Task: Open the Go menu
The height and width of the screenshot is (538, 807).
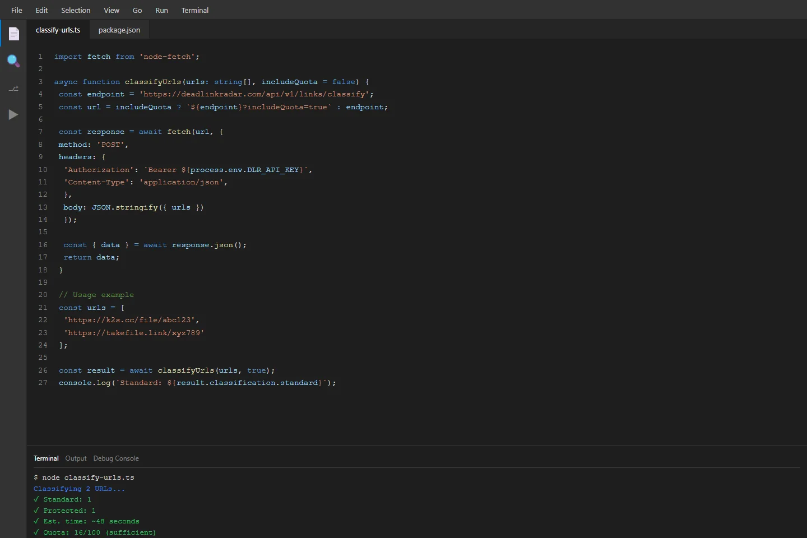Action: coord(137,10)
